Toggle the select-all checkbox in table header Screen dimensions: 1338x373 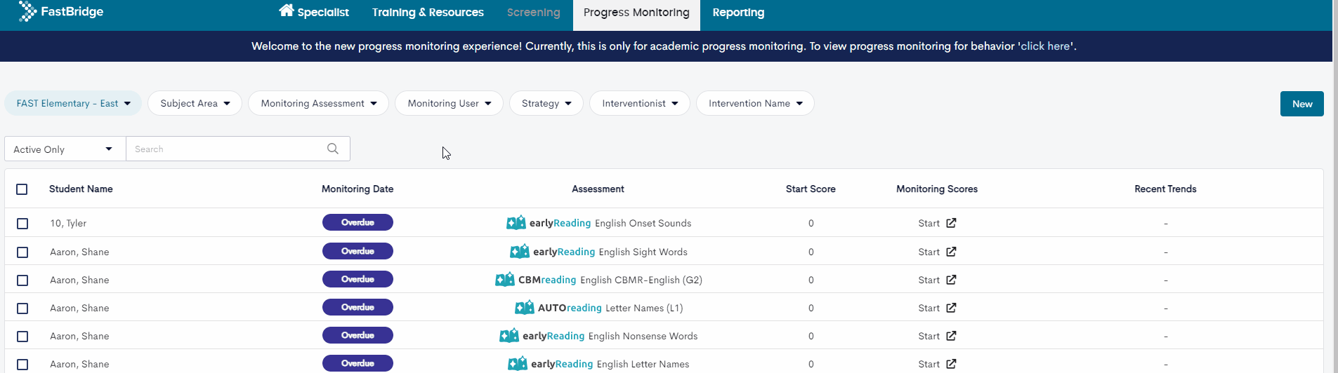(x=22, y=189)
